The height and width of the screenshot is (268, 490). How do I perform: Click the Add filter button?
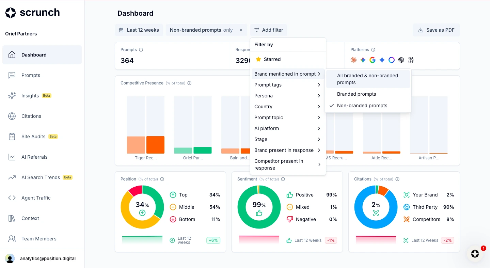point(269,30)
